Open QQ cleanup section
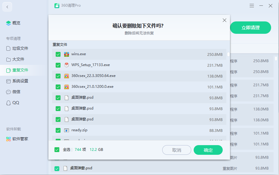Screen dimensions: 279x175 pos(13,103)
